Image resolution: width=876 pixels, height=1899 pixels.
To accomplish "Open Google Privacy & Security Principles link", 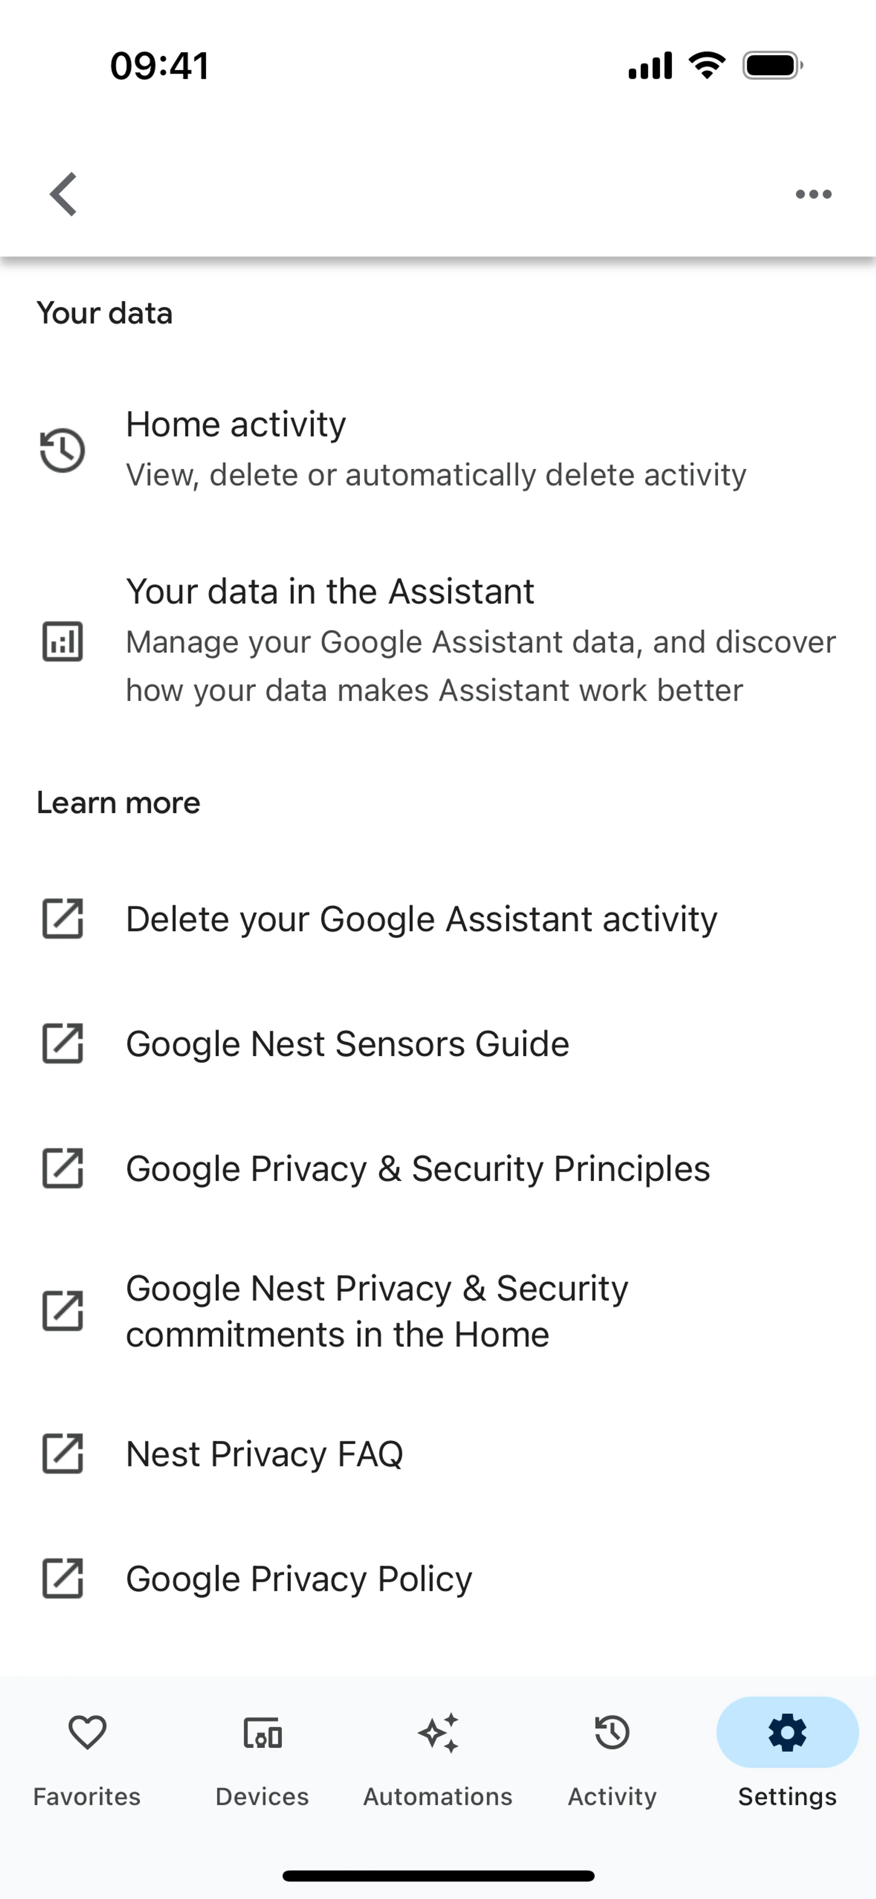I will (417, 1169).
